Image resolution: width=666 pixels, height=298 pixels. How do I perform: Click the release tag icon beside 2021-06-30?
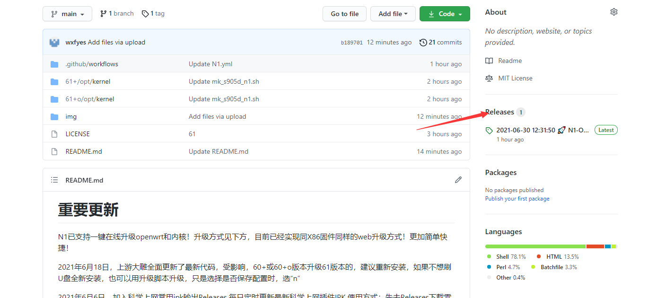(489, 130)
